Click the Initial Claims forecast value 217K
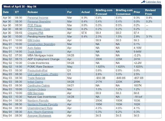The image size is (165, 121). pos(99,82)
